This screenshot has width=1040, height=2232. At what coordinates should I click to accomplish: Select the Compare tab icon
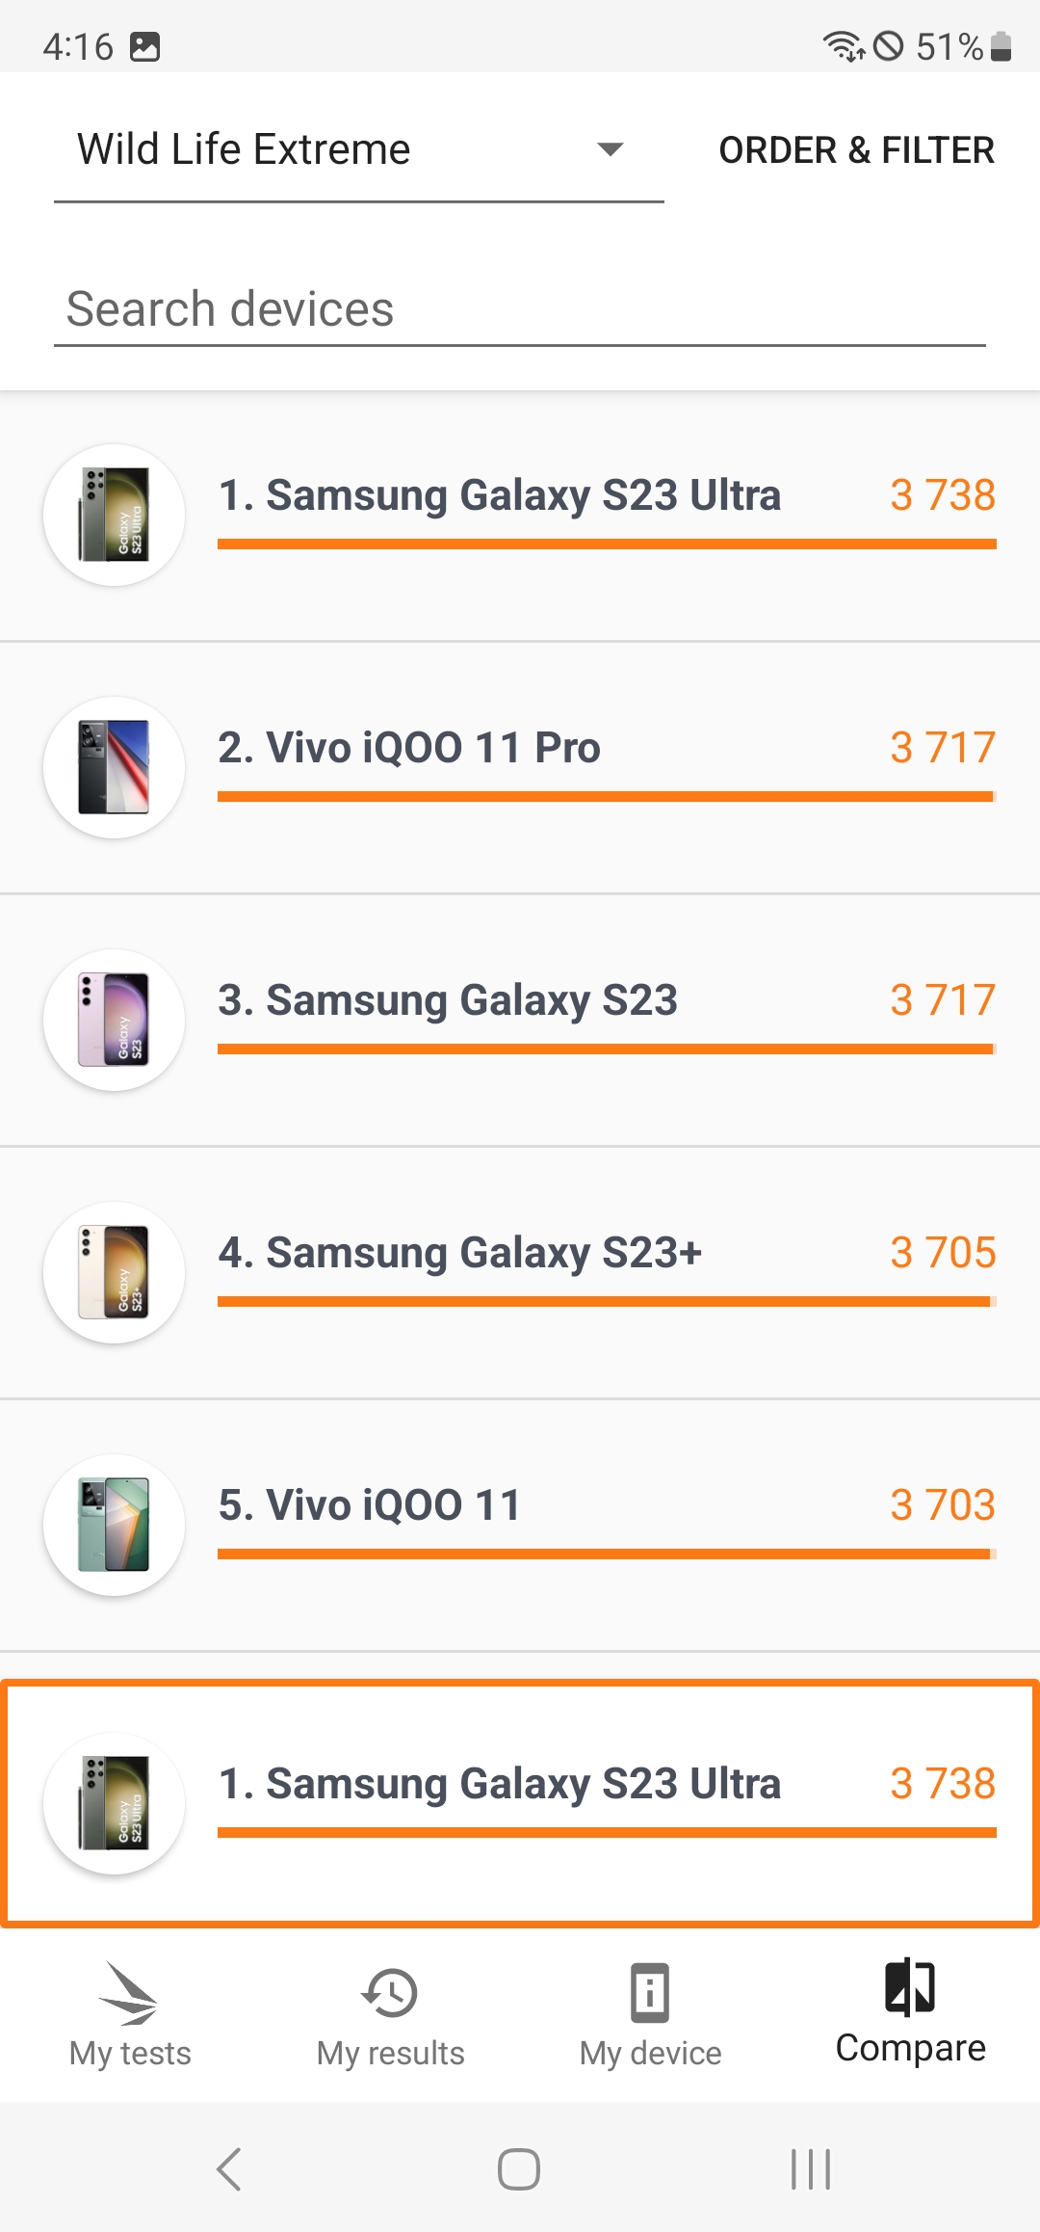(910, 1987)
